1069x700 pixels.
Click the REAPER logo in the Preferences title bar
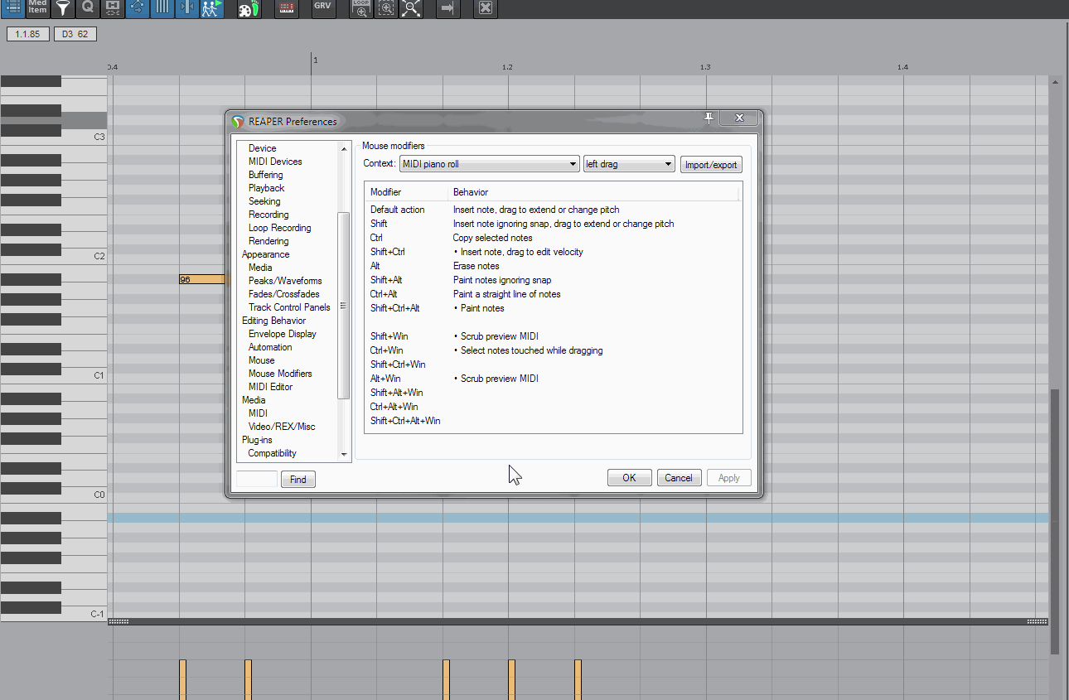pyautogui.click(x=239, y=122)
